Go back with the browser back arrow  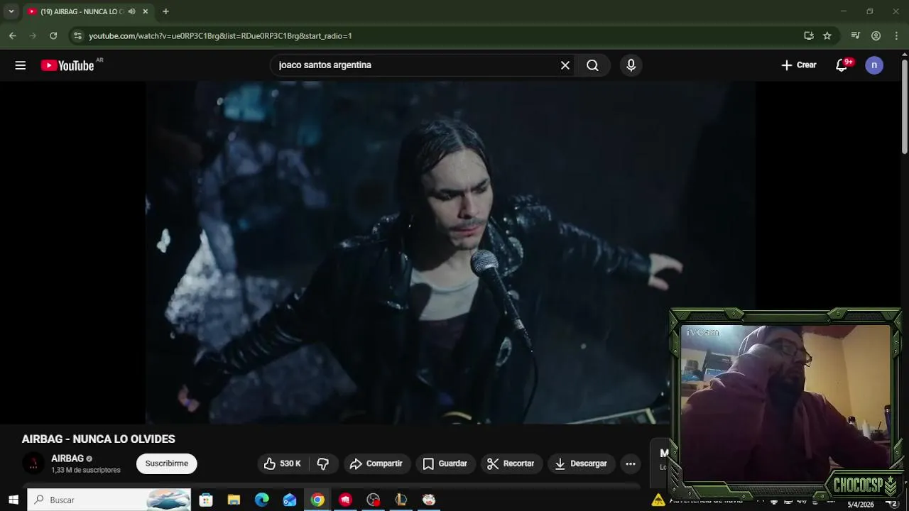(x=13, y=35)
